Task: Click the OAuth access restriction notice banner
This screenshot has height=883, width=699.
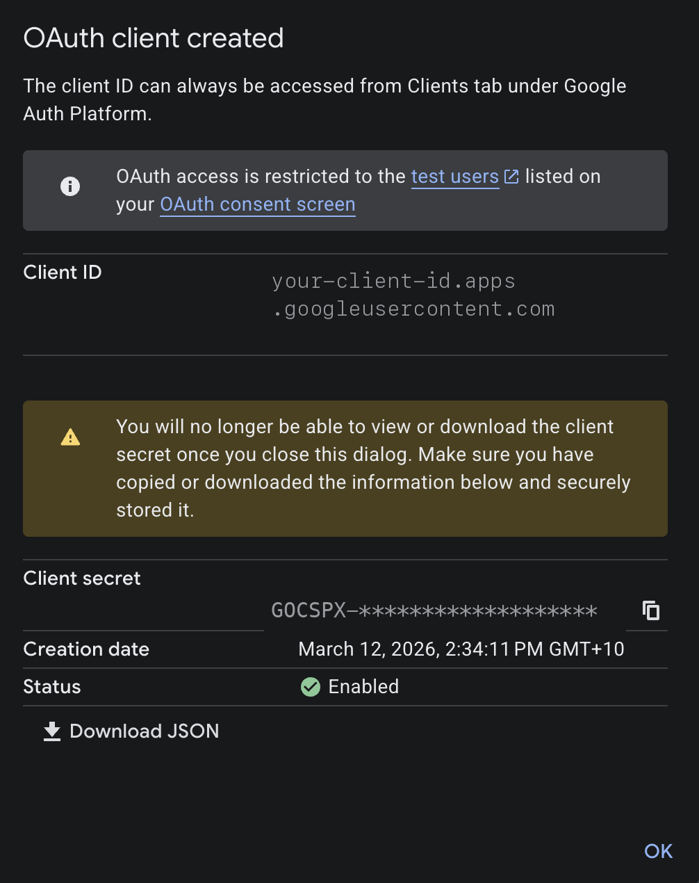Action: click(345, 191)
